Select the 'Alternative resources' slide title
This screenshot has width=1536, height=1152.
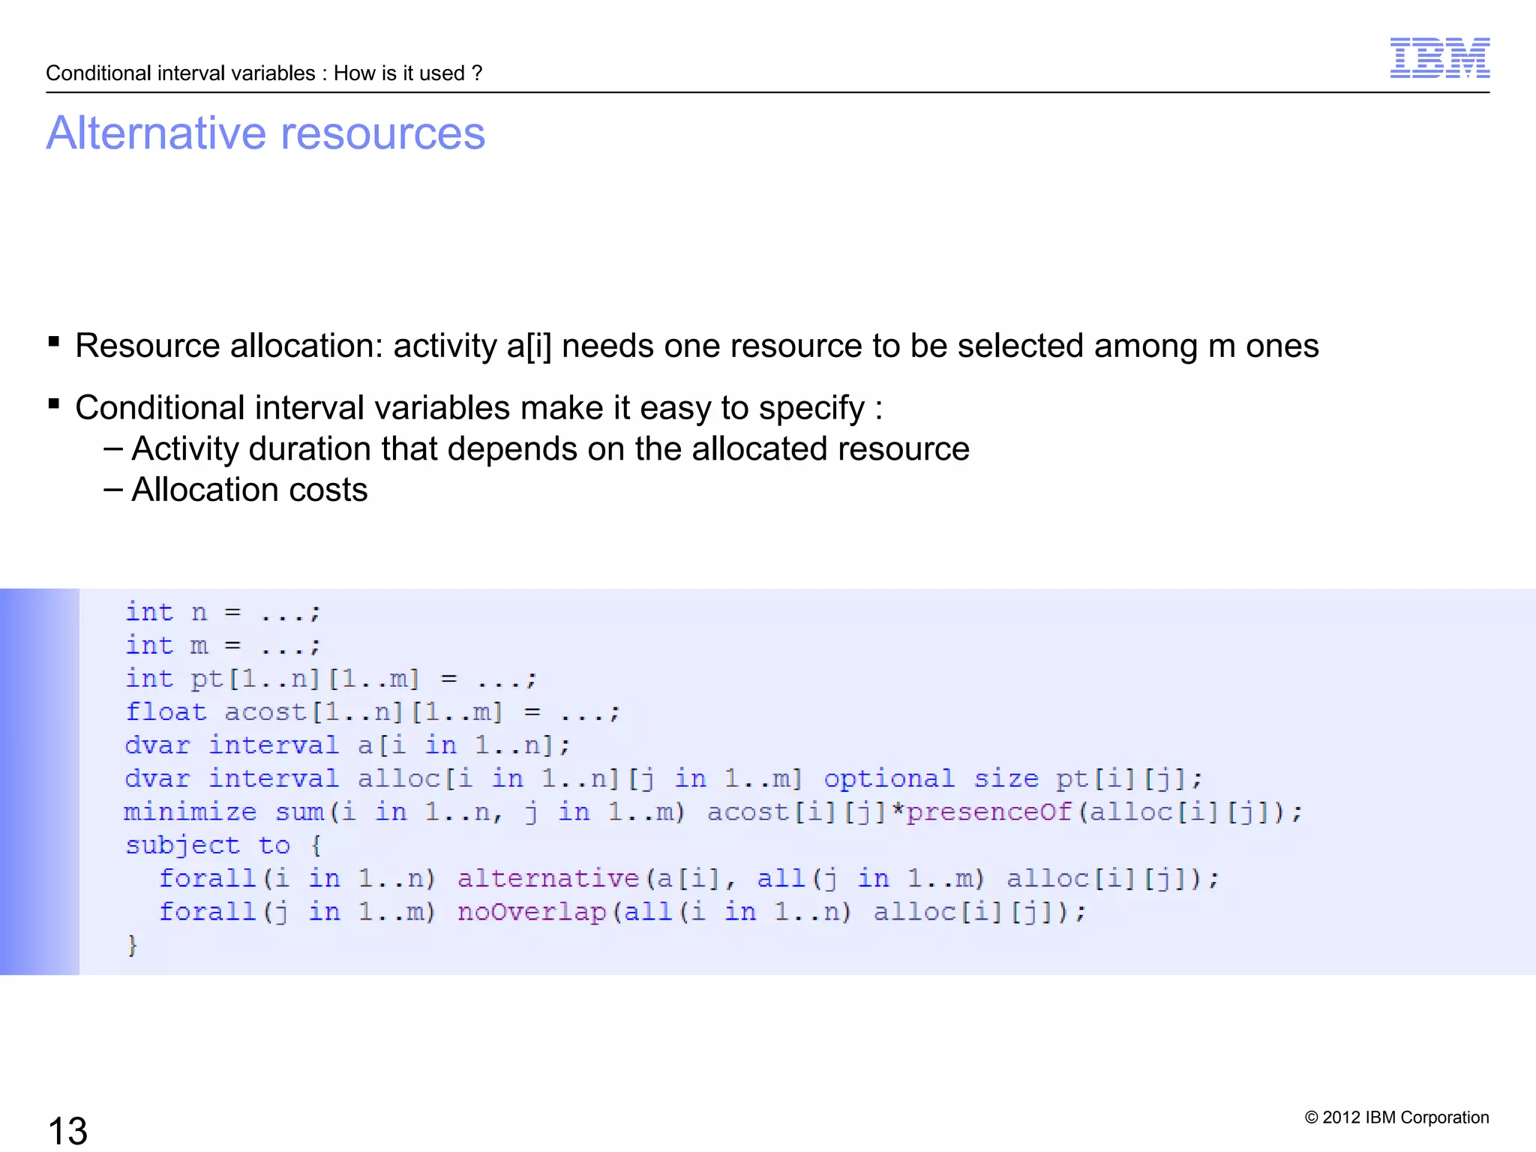click(265, 133)
